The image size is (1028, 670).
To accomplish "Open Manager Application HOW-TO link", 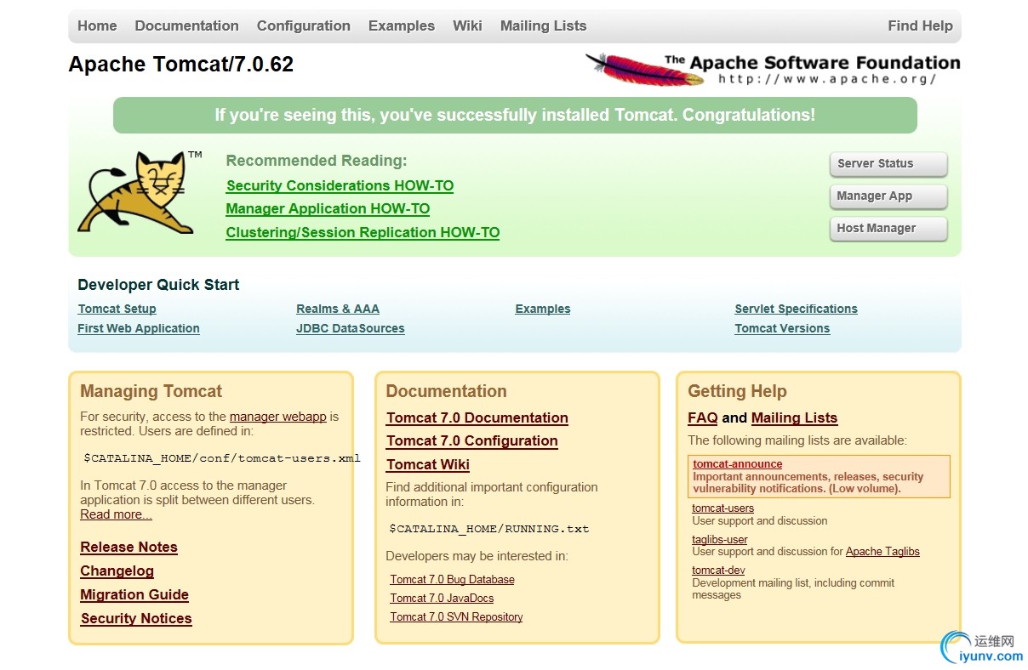I will tap(328, 208).
